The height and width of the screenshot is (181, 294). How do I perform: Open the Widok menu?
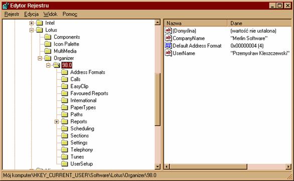click(x=50, y=14)
